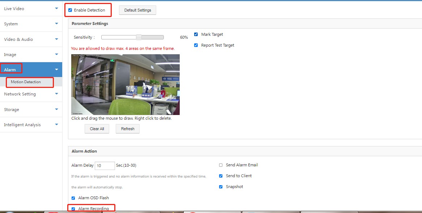Uncheck the Snapshot checkbox

[x=221, y=187]
